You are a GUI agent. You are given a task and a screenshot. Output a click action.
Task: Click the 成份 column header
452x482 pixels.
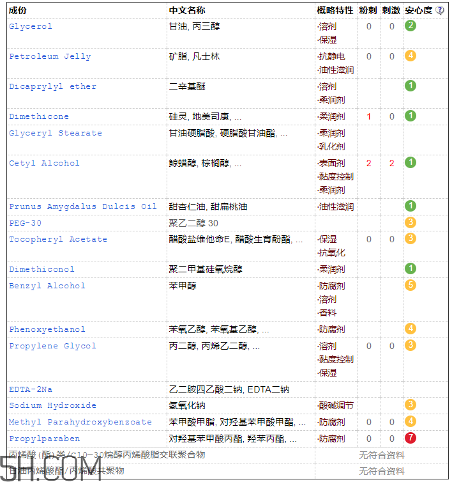pos(18,11)
